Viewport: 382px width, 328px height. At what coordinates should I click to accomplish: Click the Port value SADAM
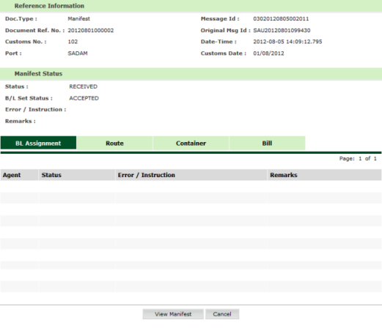pos(78,53)
